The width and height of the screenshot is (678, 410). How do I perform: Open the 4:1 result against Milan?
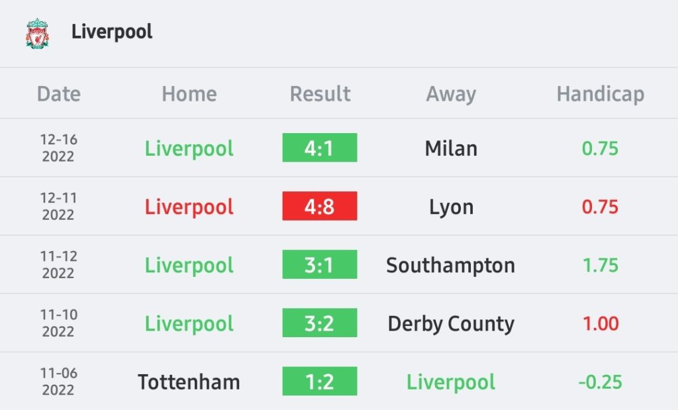pyautogui.click(x=320, y=148)
